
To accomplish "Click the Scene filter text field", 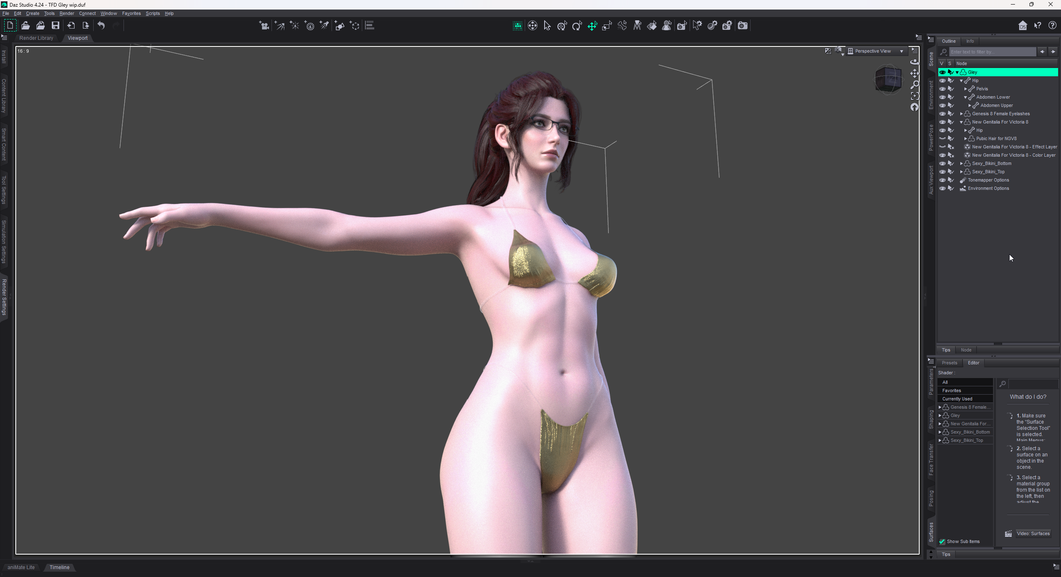I will 992,52.
